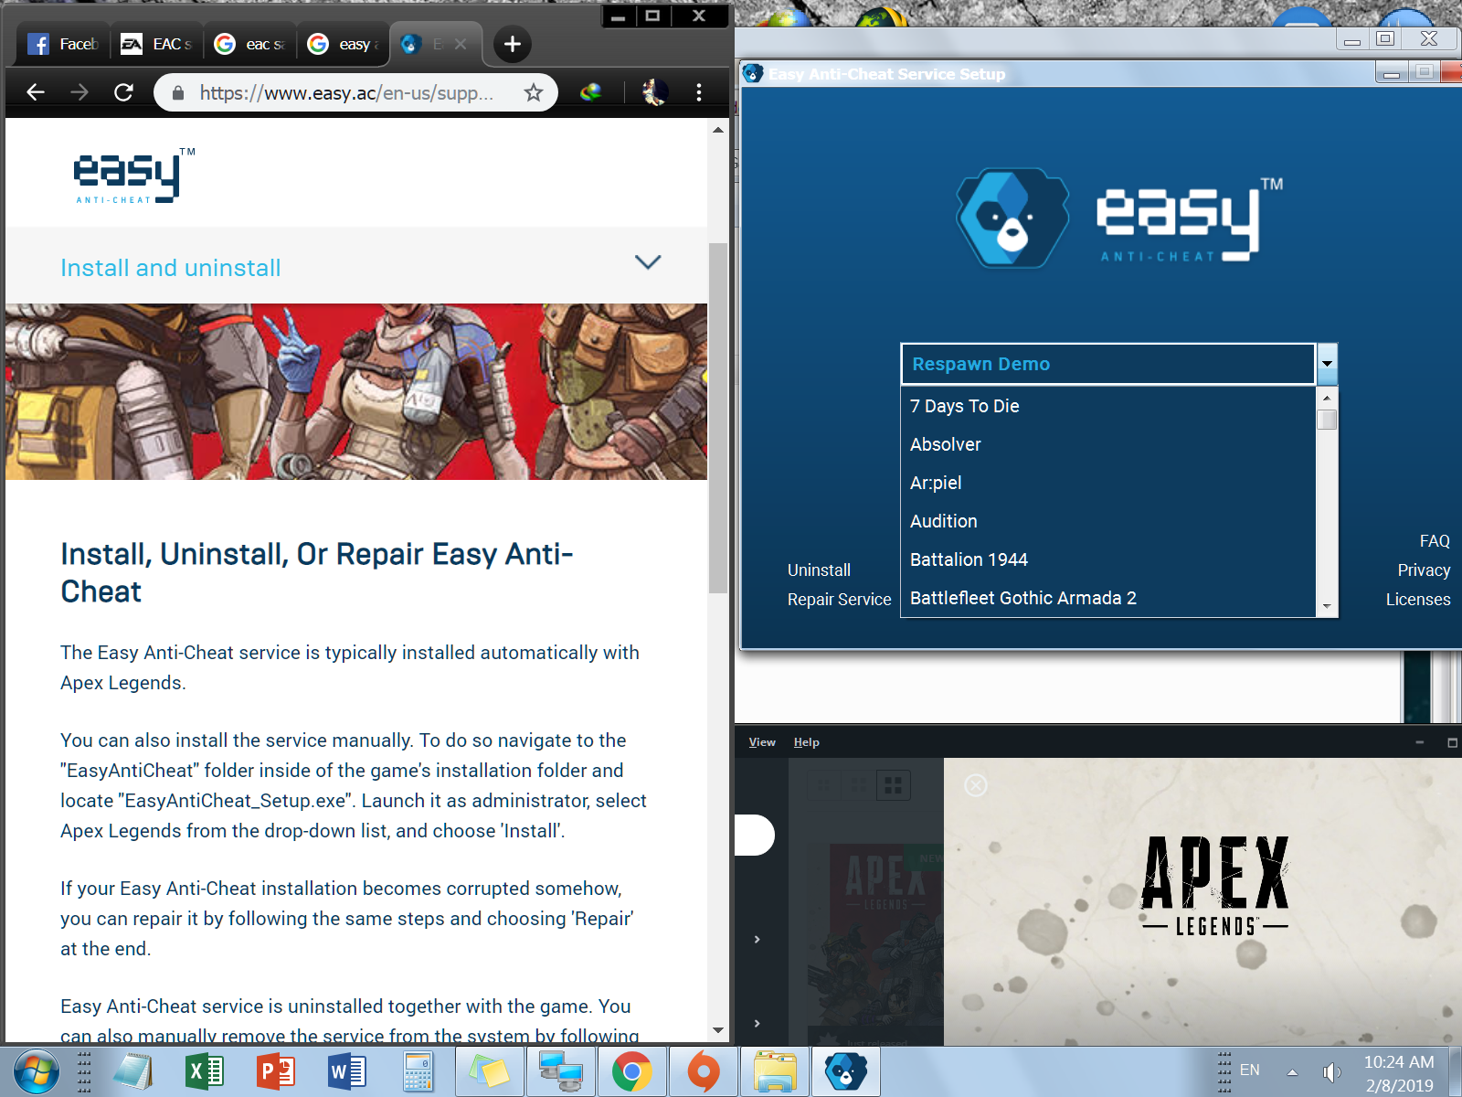Go forward in Chrome
Screen dimensions: 1462x1097
(79, 92)
